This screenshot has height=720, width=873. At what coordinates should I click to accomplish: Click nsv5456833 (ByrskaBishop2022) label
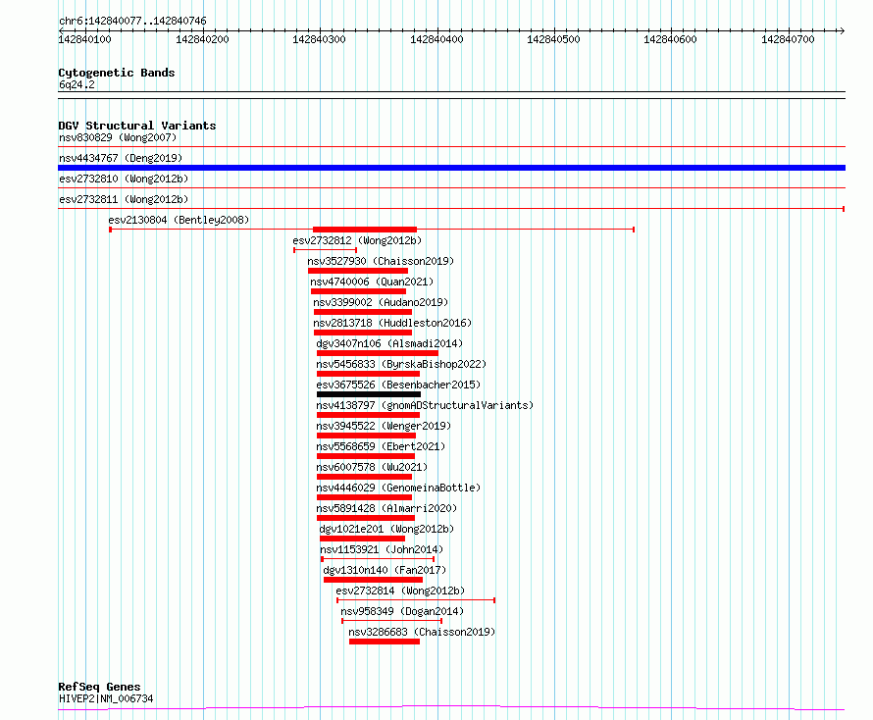(401, 364)
